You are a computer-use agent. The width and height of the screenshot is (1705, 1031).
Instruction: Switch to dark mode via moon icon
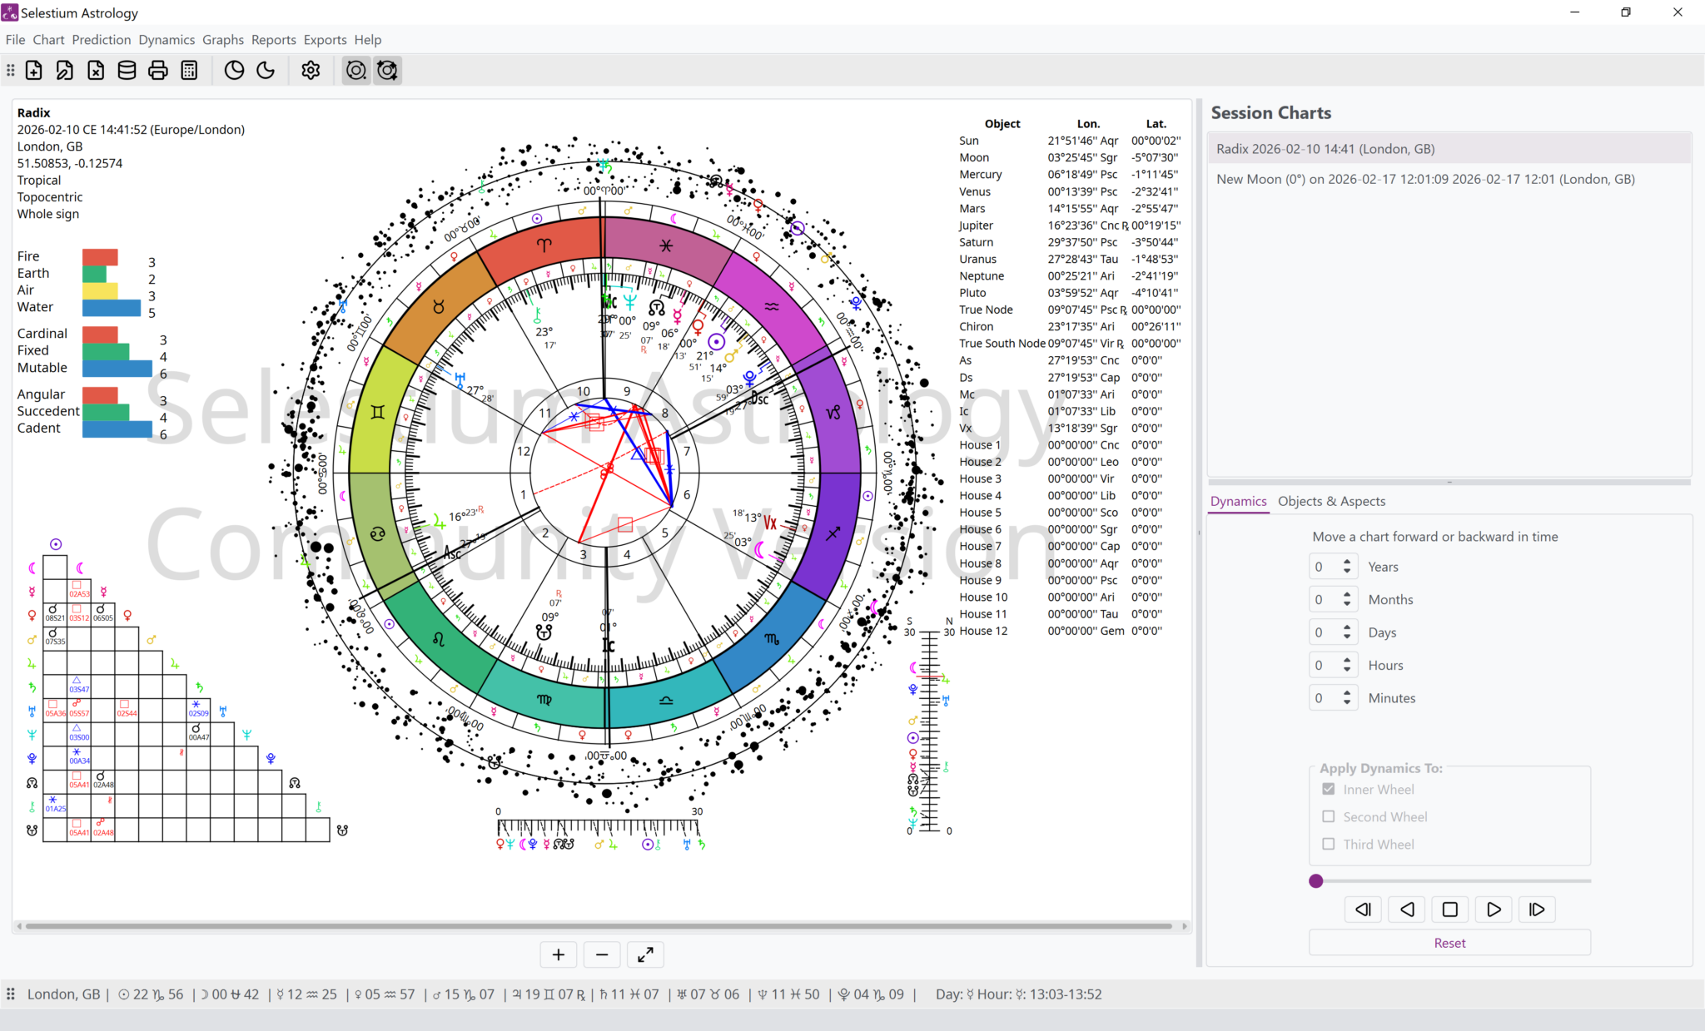(265, 70)
